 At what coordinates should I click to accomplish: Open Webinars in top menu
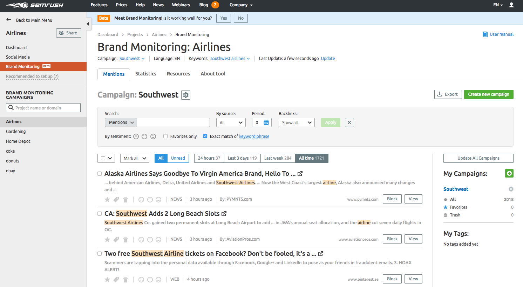tap(181, 5)
